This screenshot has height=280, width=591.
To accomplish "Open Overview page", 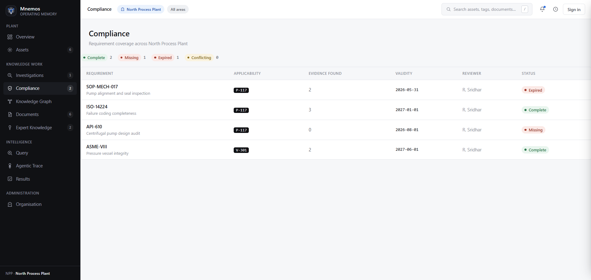I will 40,37.
